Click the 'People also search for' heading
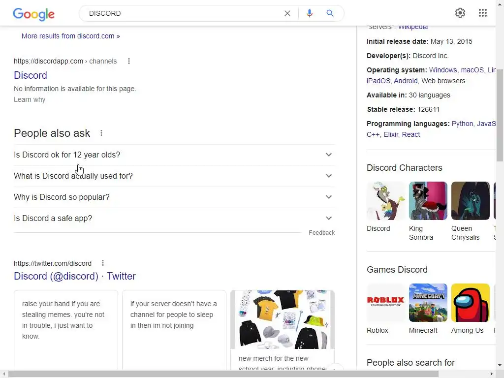 pos(410,363)
